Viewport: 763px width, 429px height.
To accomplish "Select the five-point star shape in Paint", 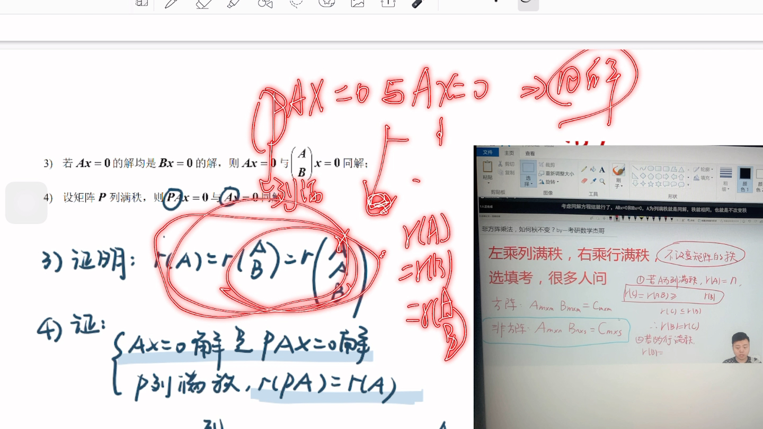I will point(651,184).
